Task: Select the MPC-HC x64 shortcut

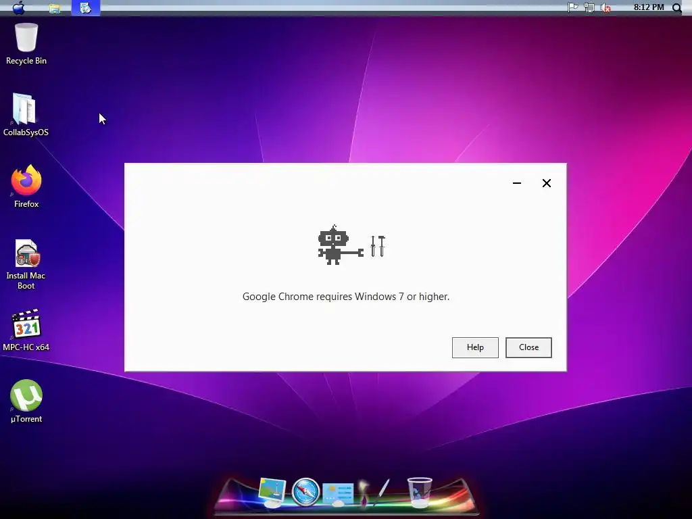Action: pos(26,330)
